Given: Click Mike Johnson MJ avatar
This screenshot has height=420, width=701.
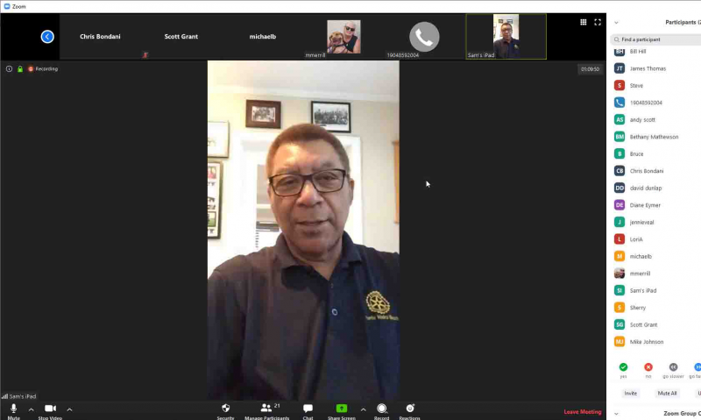Looking at the screenshot, I should (620, 342).
